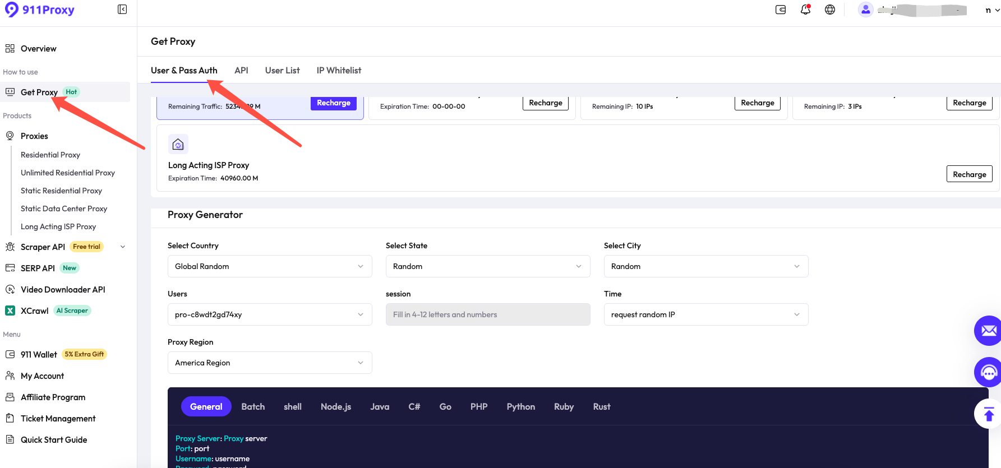Viewport: 1001px width, 468px height.
Task: Open user avatar profile
Action: pos(866,10)
